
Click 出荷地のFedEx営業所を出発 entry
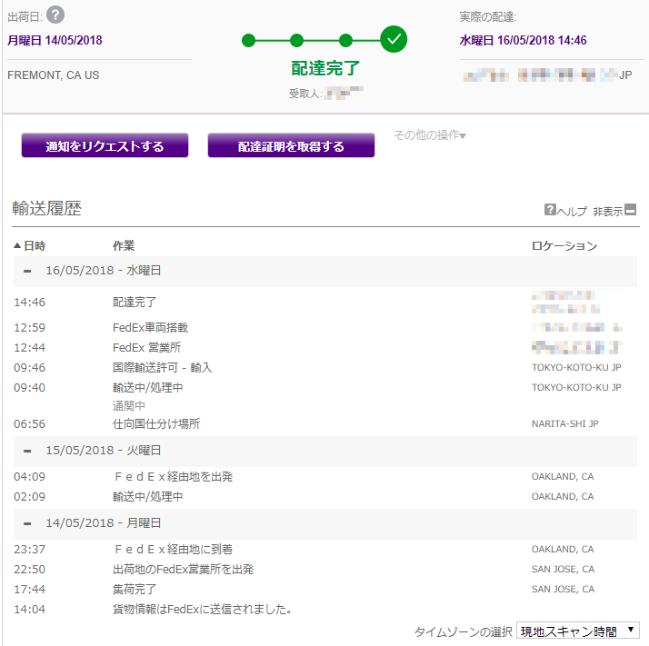point(183,570)
